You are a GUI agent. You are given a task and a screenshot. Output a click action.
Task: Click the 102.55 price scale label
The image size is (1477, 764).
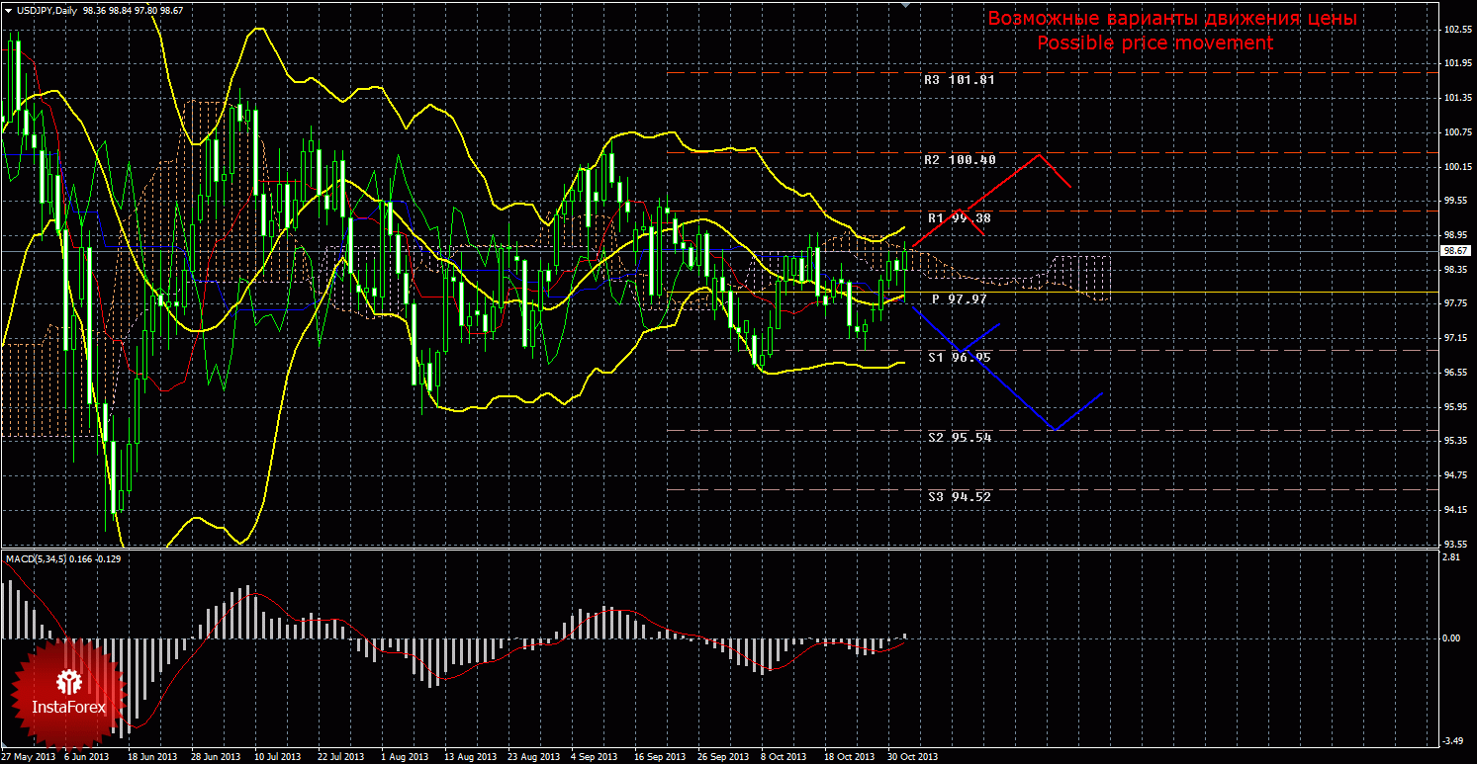1456,30
